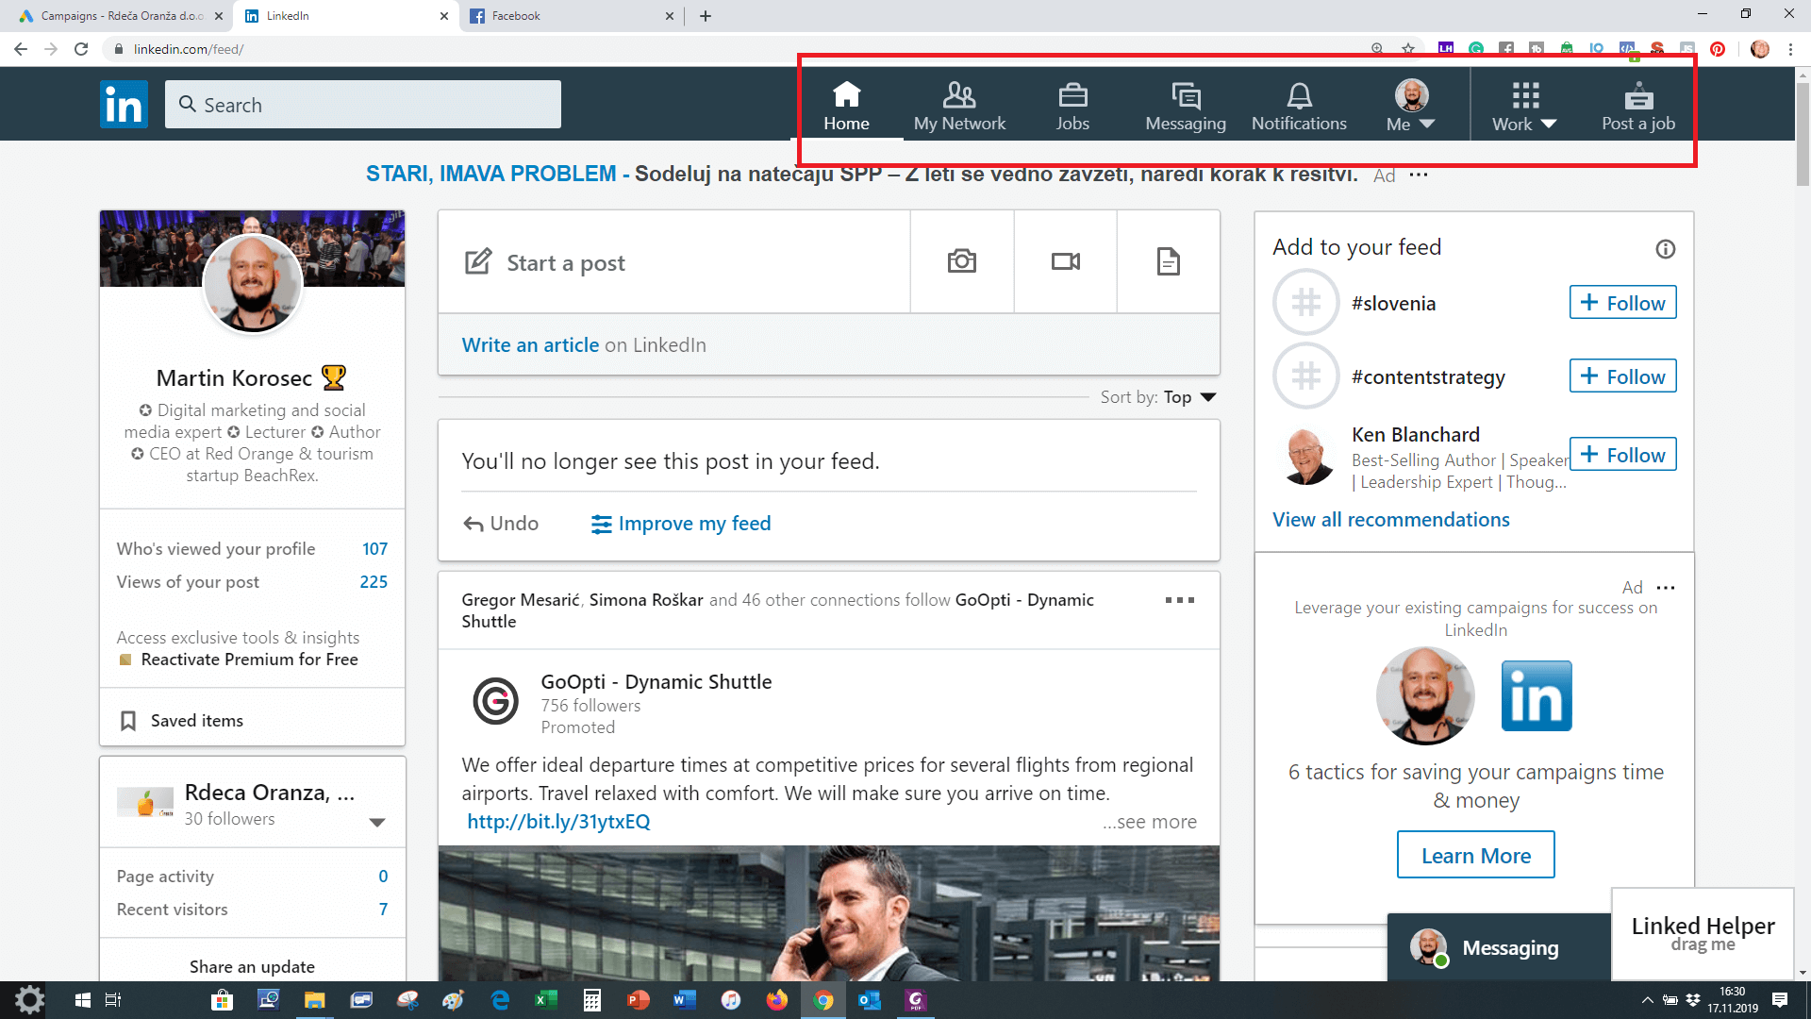Open View all recommendations link
Image resolution: width=1811 pixels, height=1019 pixels.
pos(1390,520)
